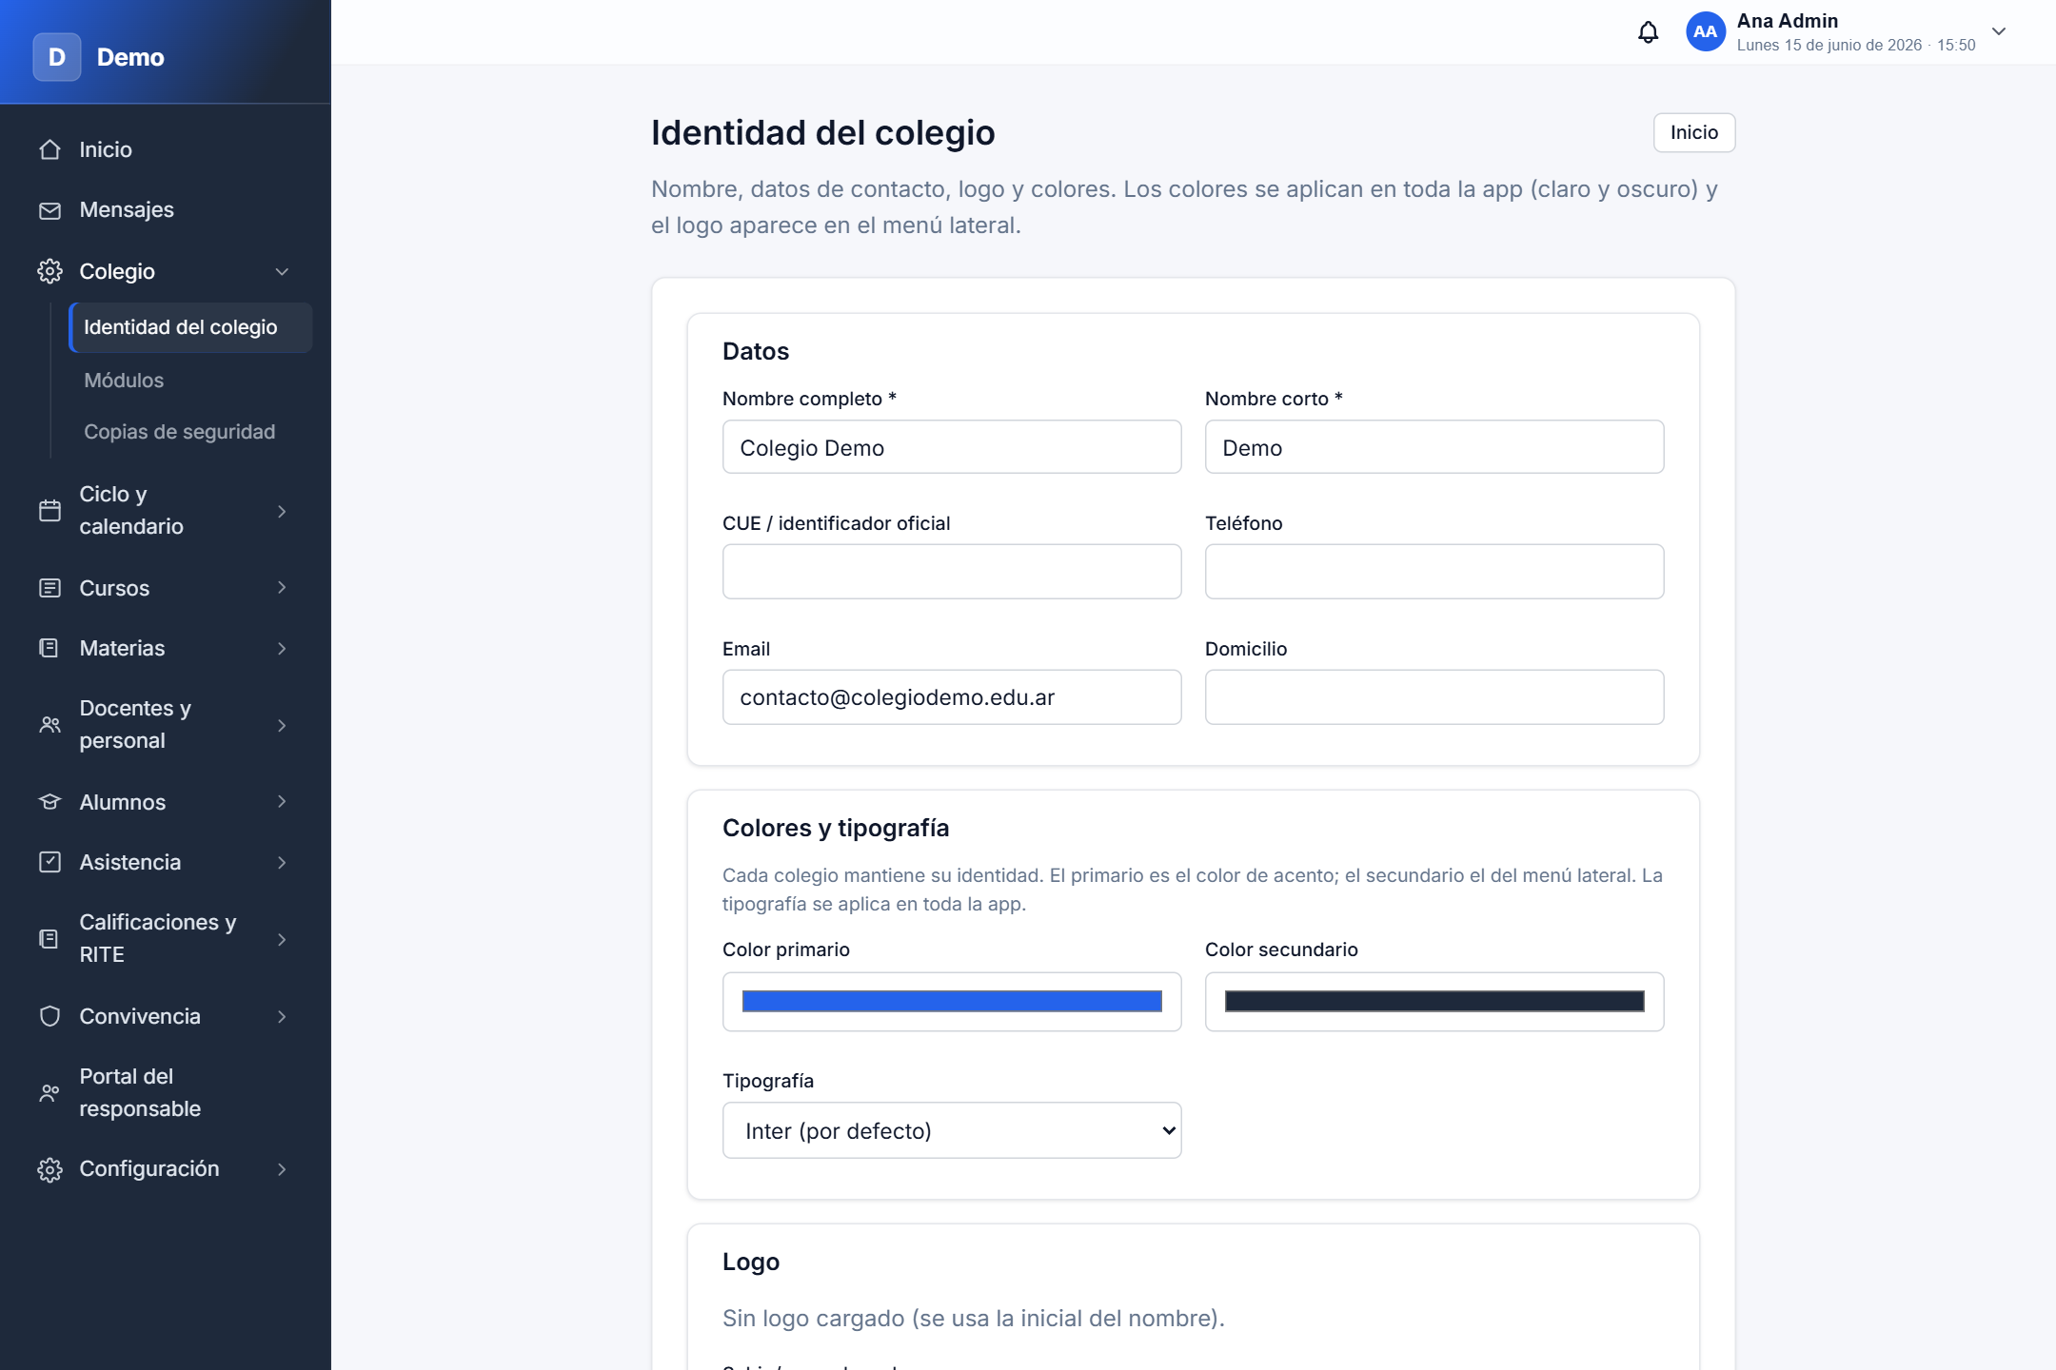Click the calendar icon for Ciclo y calendario

[49, 511]
